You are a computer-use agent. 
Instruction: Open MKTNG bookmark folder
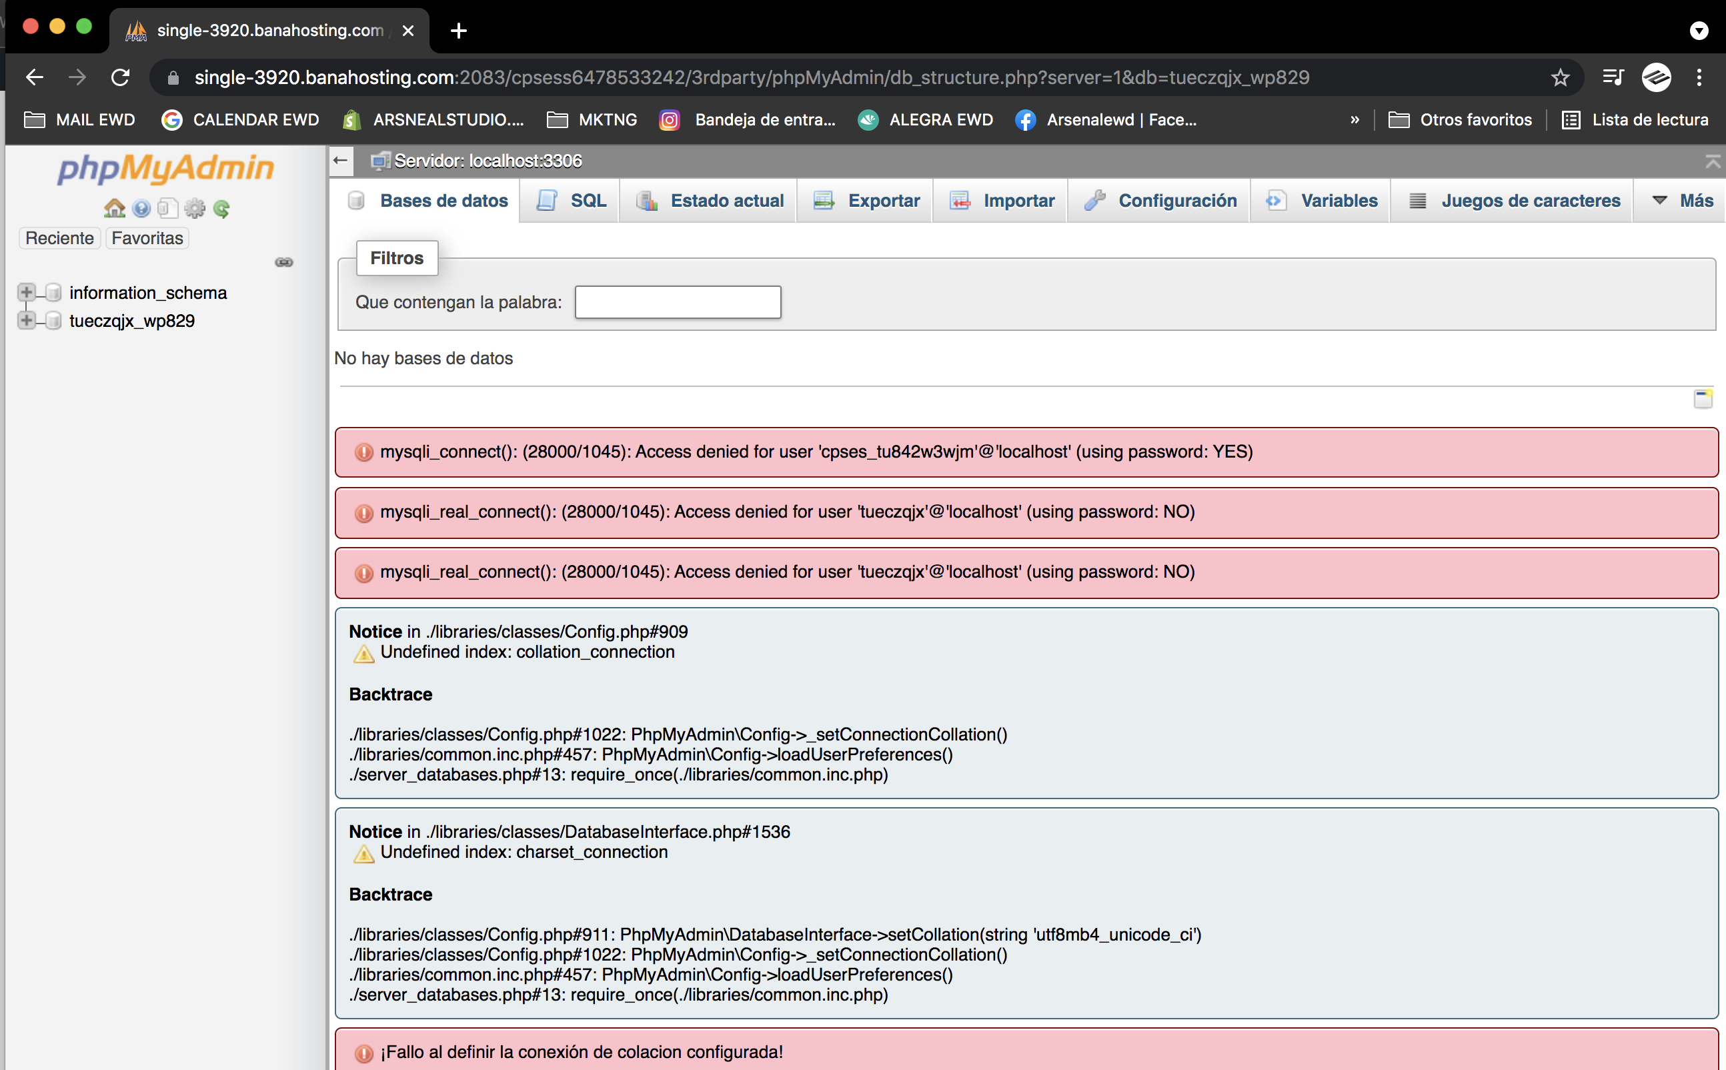pyautogui.click(x=592, y=119)
